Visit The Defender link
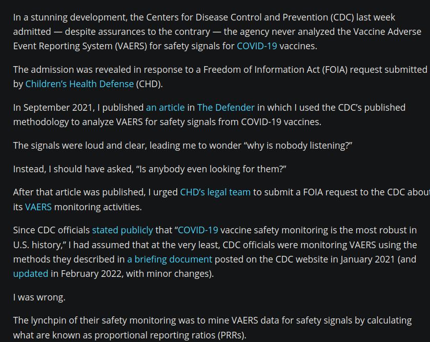 [x=226, y=107]
